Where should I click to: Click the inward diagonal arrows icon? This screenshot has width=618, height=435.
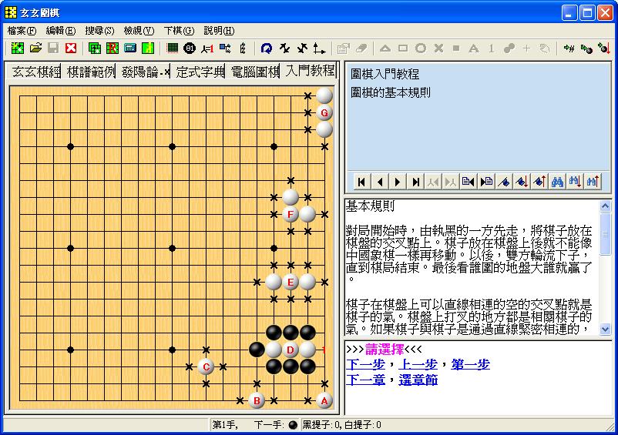point(284,48)
